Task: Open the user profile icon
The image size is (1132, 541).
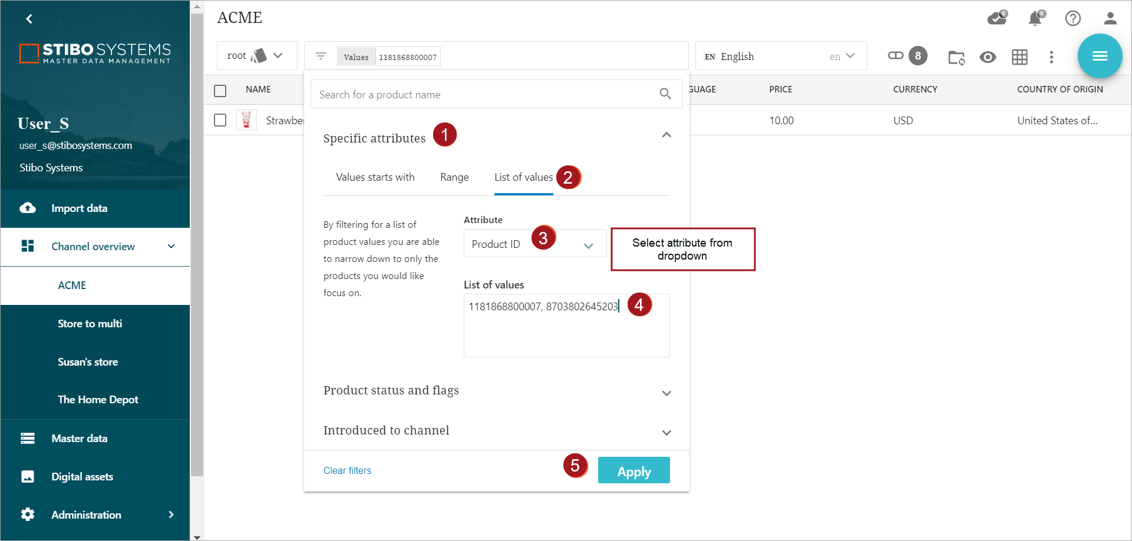Action: click(1110, 19)
